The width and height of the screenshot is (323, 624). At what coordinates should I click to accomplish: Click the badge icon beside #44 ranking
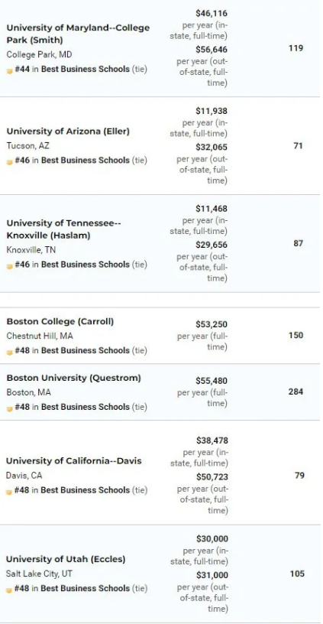pos(9,71)
